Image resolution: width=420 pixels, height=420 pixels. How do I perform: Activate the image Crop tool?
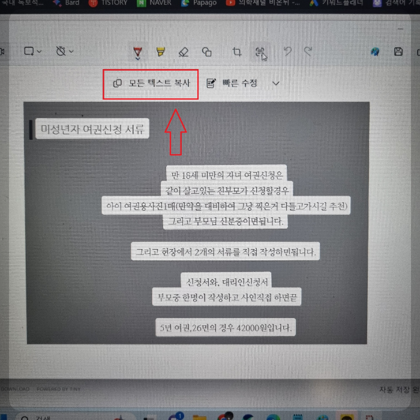[x=237, y=52]
